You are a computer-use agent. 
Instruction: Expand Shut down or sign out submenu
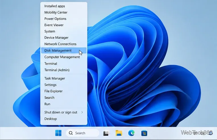pos(64,112)
